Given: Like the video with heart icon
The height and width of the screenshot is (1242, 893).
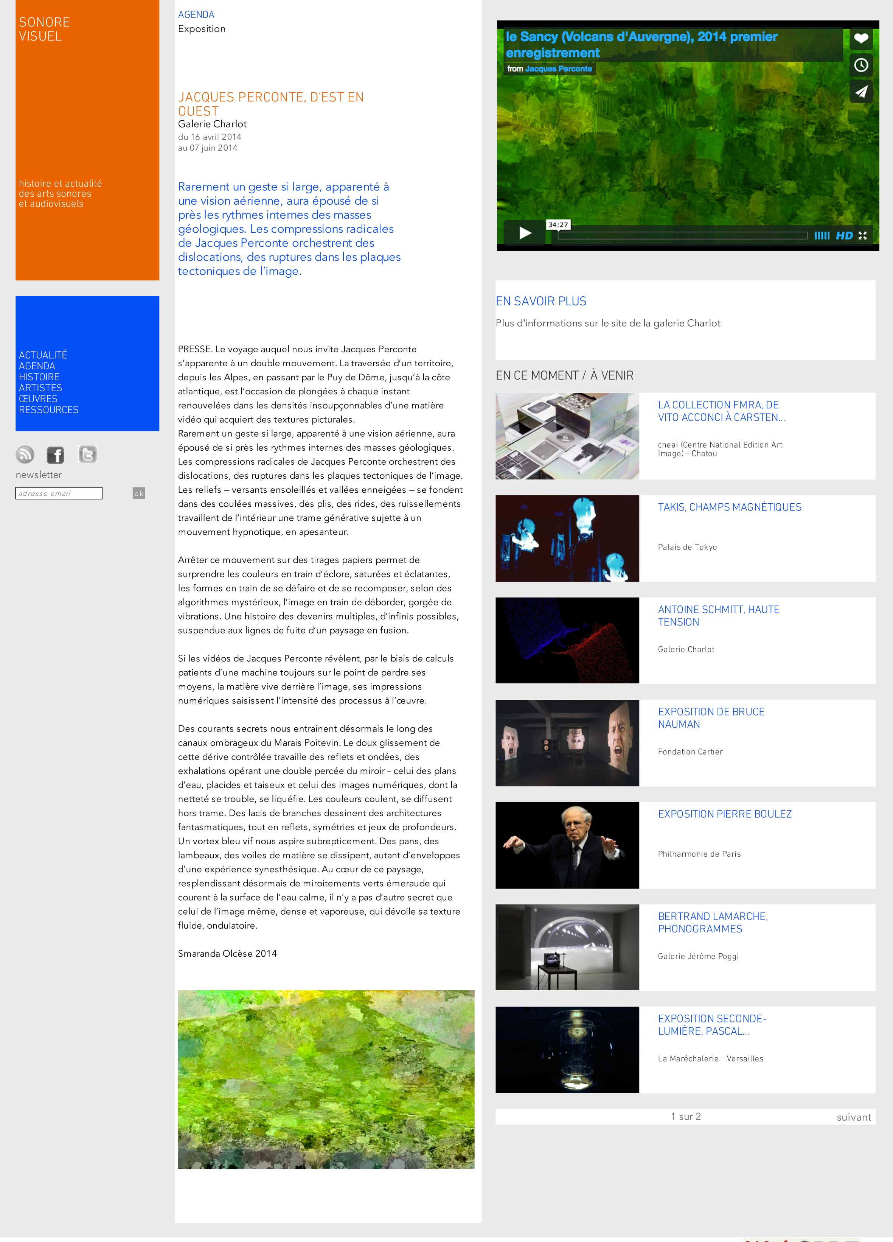Looking at the screenshot, I should (x=861, y=38).
